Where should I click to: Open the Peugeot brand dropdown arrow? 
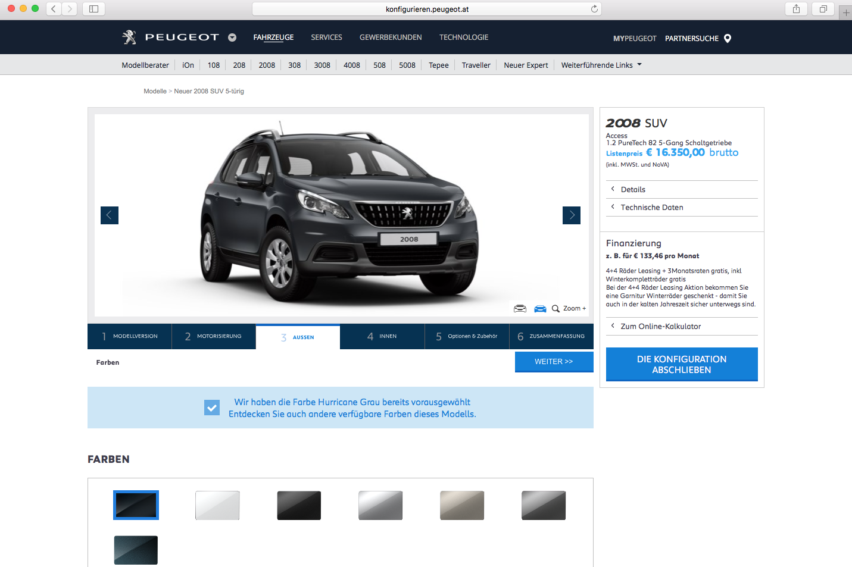[232, 37]
